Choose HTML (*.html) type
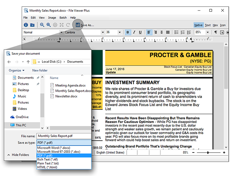The width and height of the screenshot is (235, 176). (x=64, y=167)
